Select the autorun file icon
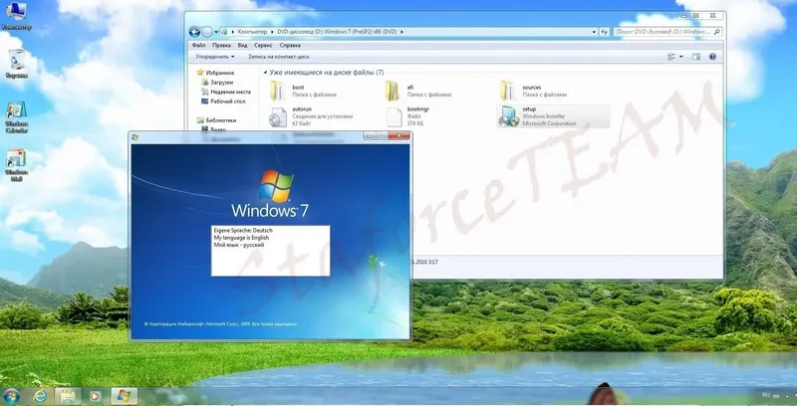The image size is (797, 406). 278,117
